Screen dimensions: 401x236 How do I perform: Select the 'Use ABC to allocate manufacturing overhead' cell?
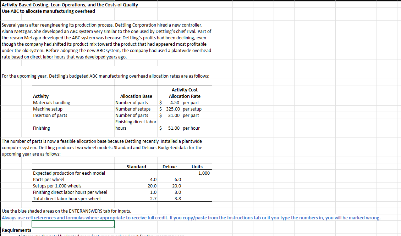(48, 11)
